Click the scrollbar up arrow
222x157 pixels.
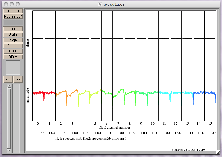9,86
